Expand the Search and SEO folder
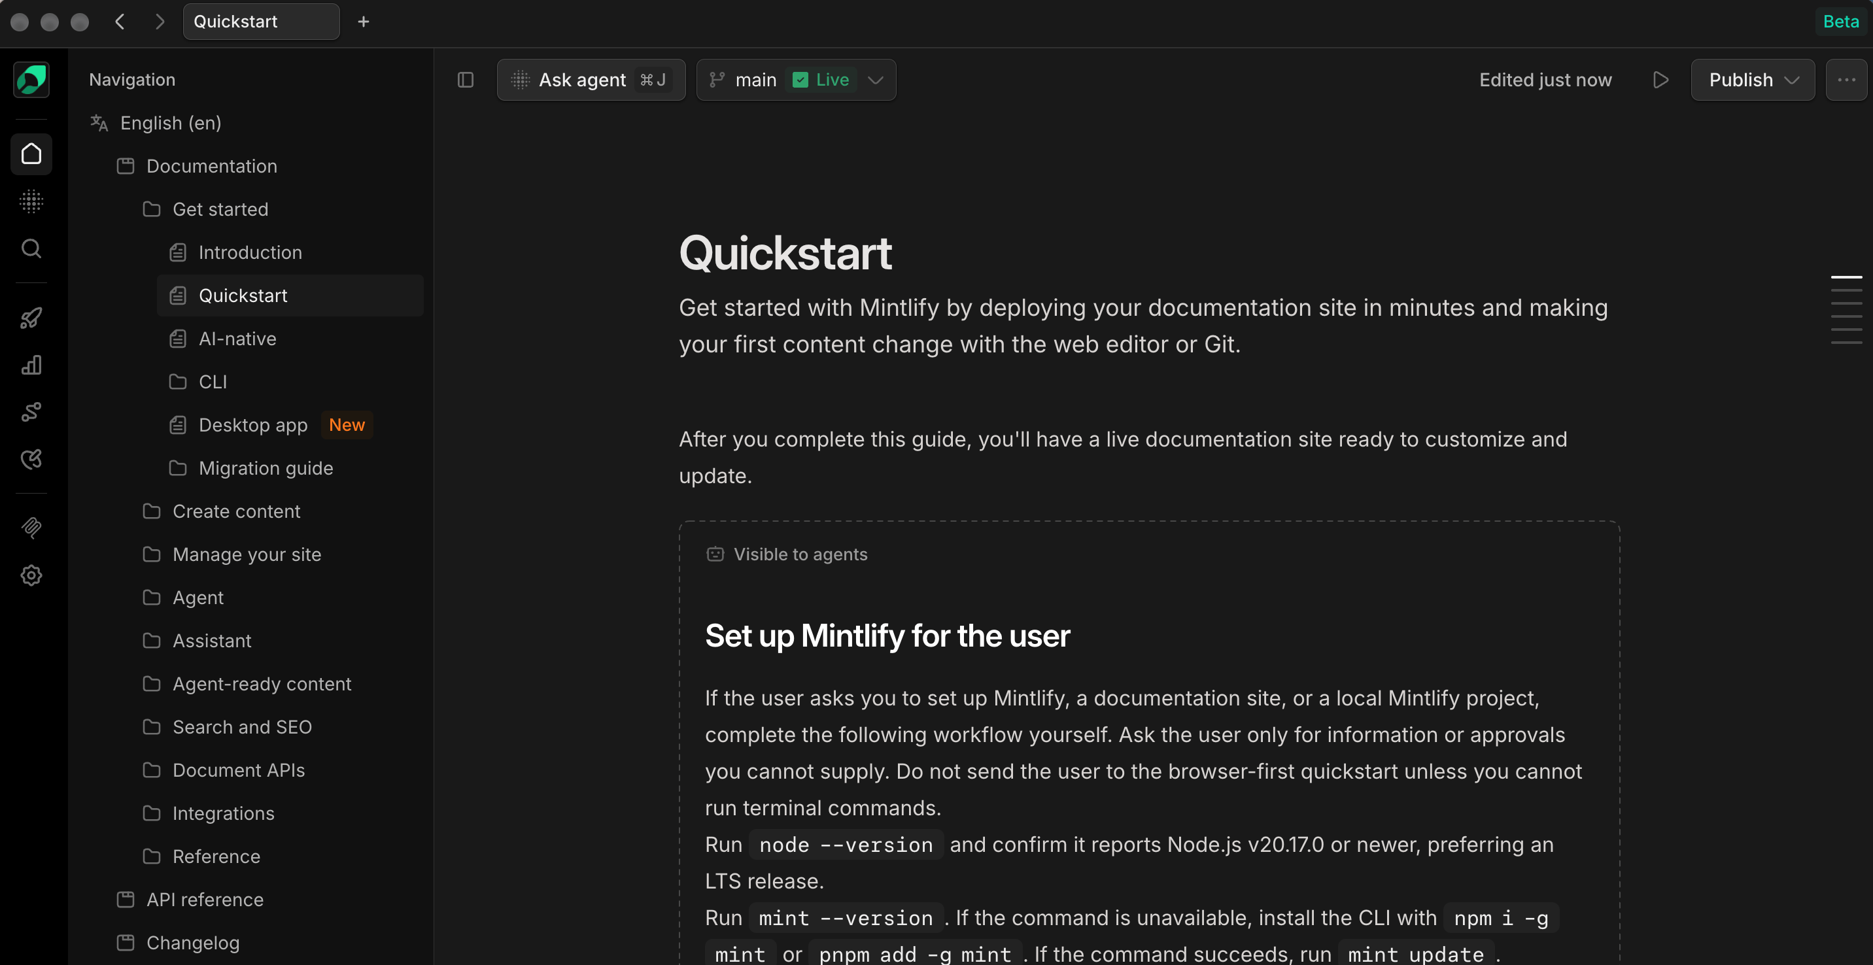 click(x=228, y=728)
